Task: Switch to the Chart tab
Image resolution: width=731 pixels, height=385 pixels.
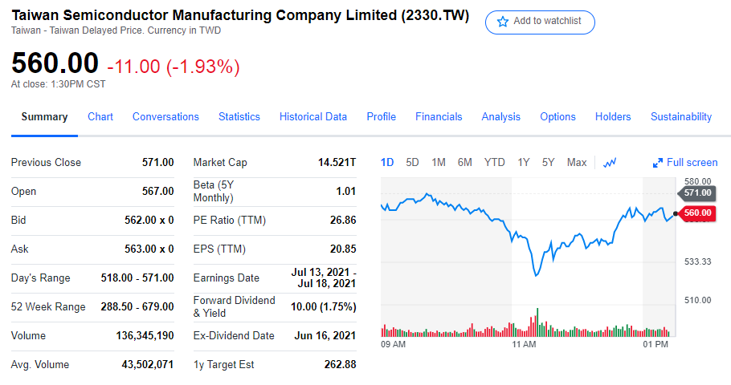Action: tap(100, 116)
